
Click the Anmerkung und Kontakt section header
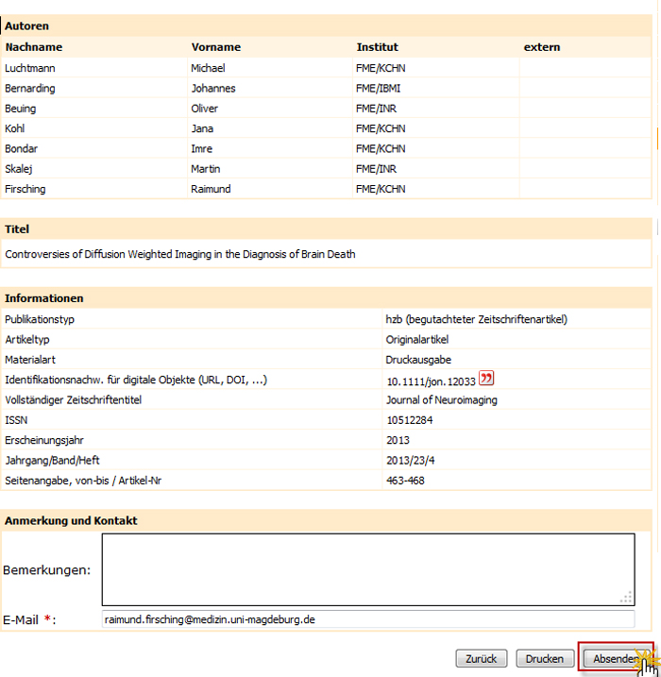[x=71, y=521]
